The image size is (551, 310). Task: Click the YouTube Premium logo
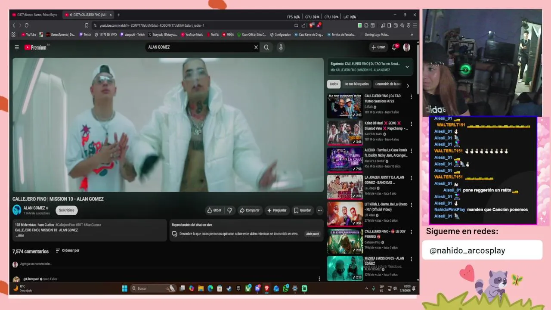click(x=35, y=47)
